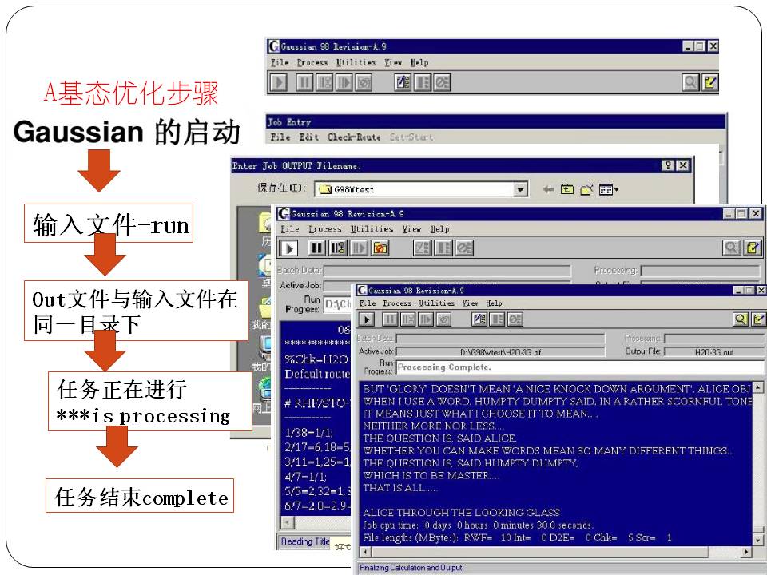Open external editor icon in Processing Complete window

(x=758, y=319)
